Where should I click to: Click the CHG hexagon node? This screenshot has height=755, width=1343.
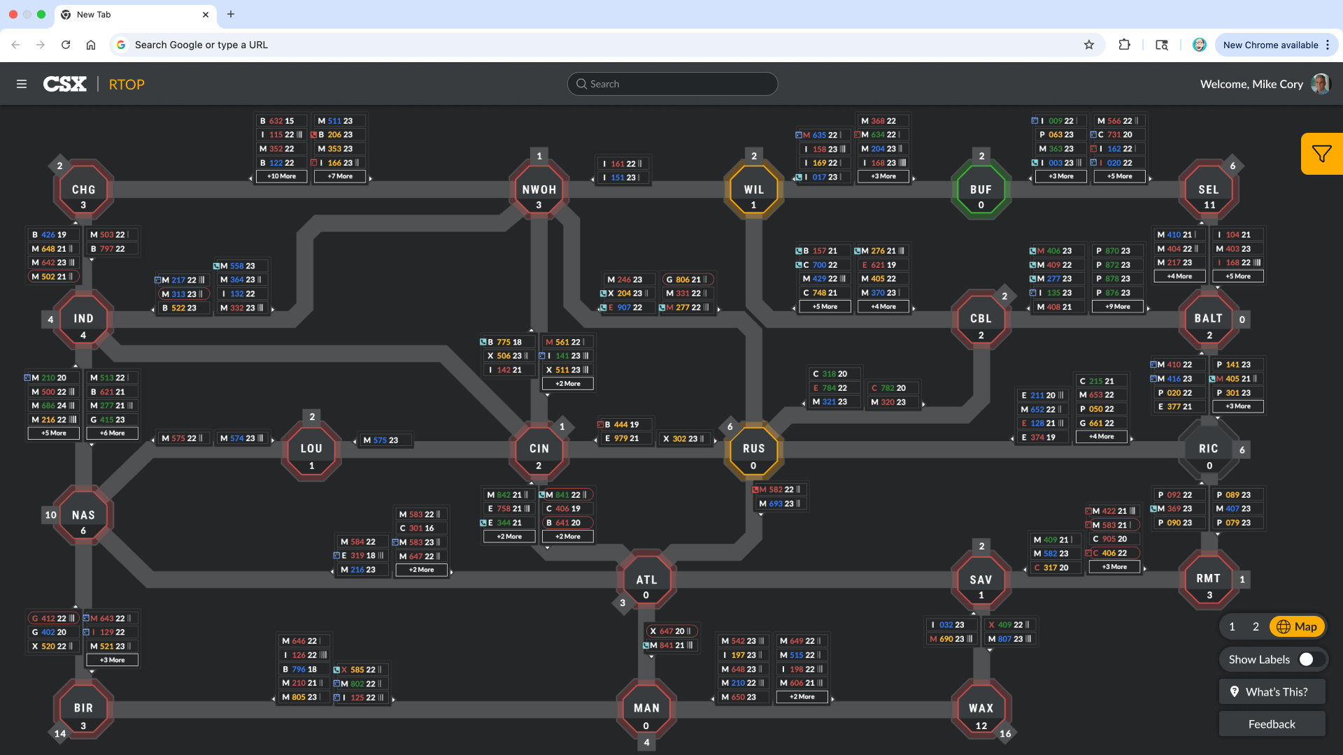pos(83,190)
